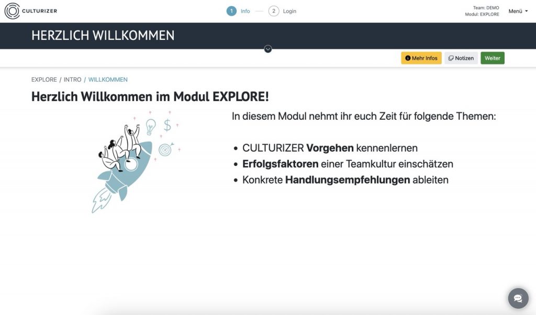Image resolution: width=536 pixels, height=315 pixels.
Task: Click the Culturizer logo
Action: pos(31,11)
